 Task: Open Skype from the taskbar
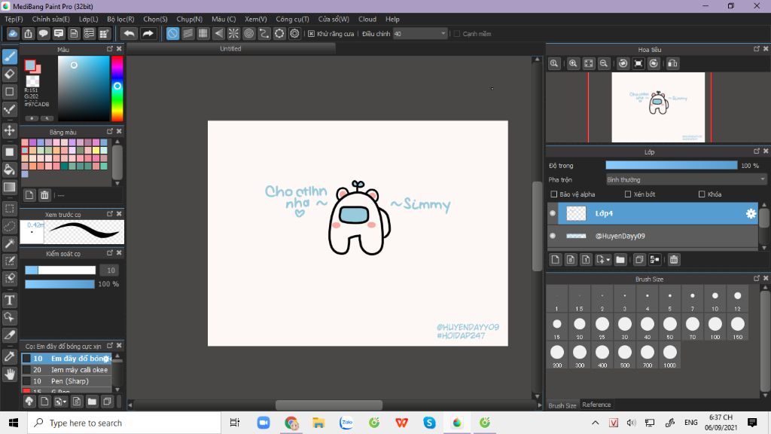click(x=429, y=423)
